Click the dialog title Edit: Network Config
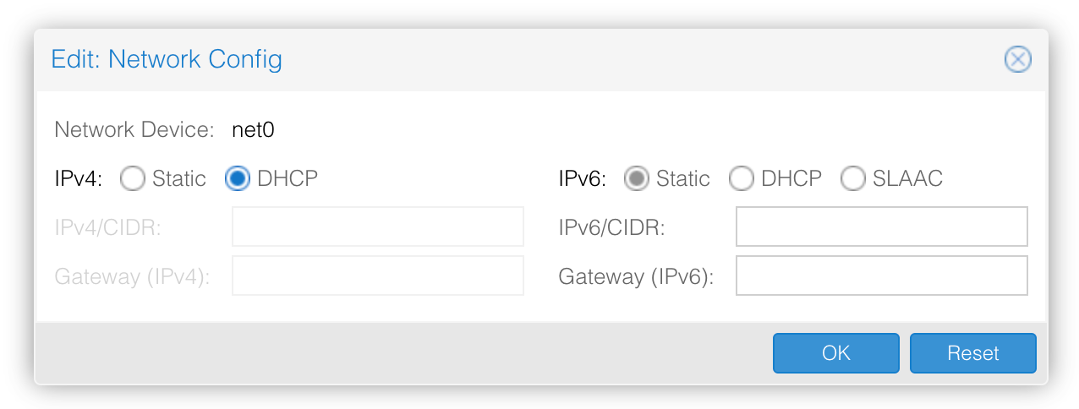This screenshot has width=1079, height=409. pos(167,59)
